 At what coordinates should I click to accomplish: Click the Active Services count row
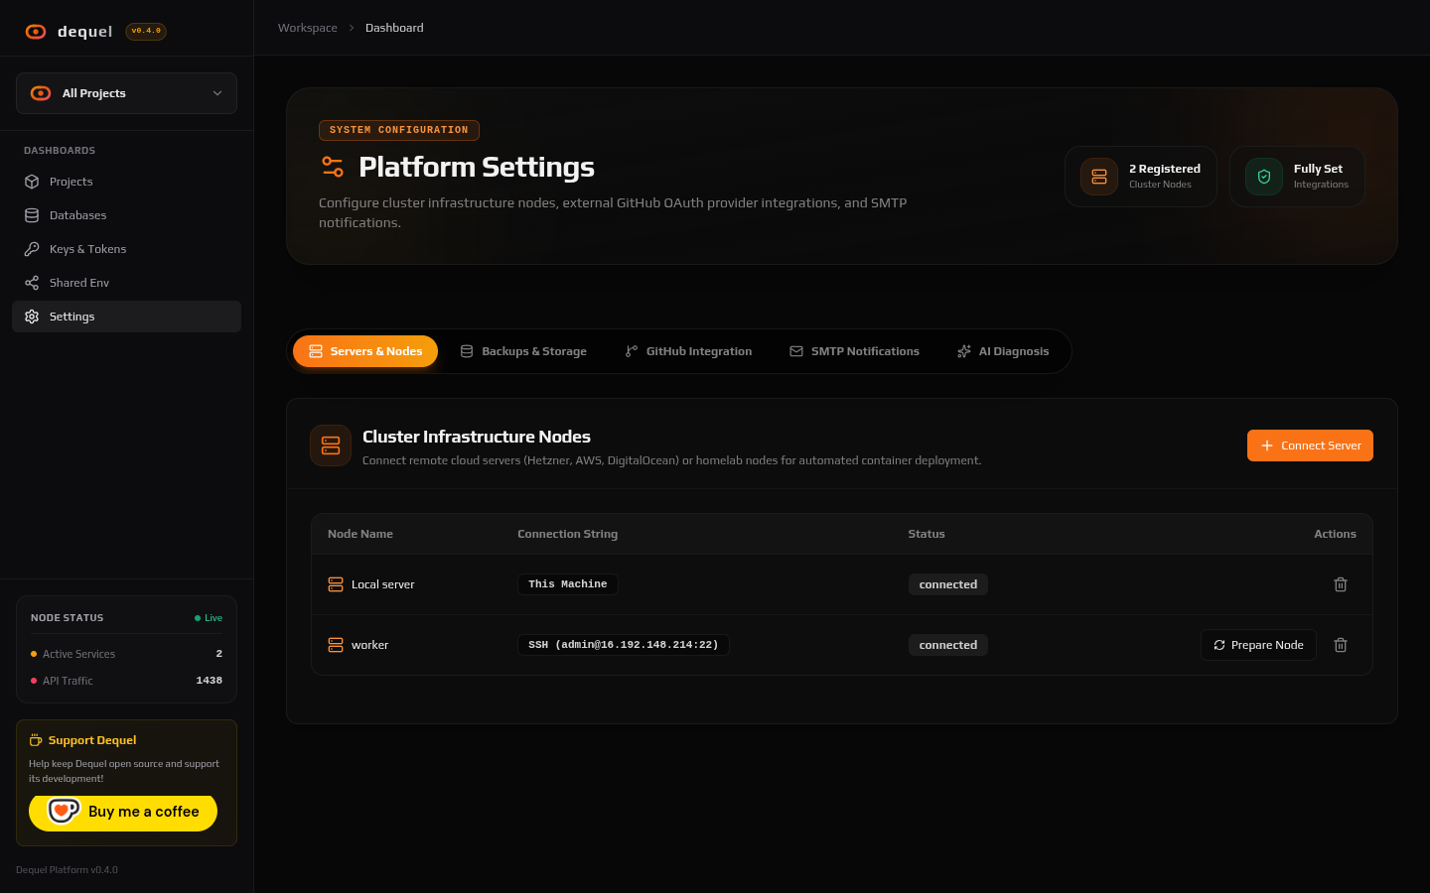click(126, 654)
